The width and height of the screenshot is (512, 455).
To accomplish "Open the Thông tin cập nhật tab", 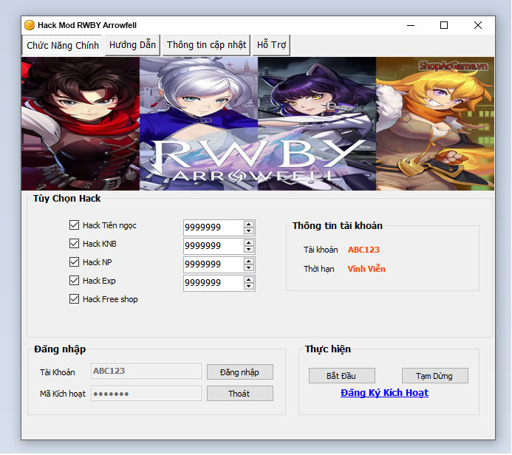I will coord(206,45).
